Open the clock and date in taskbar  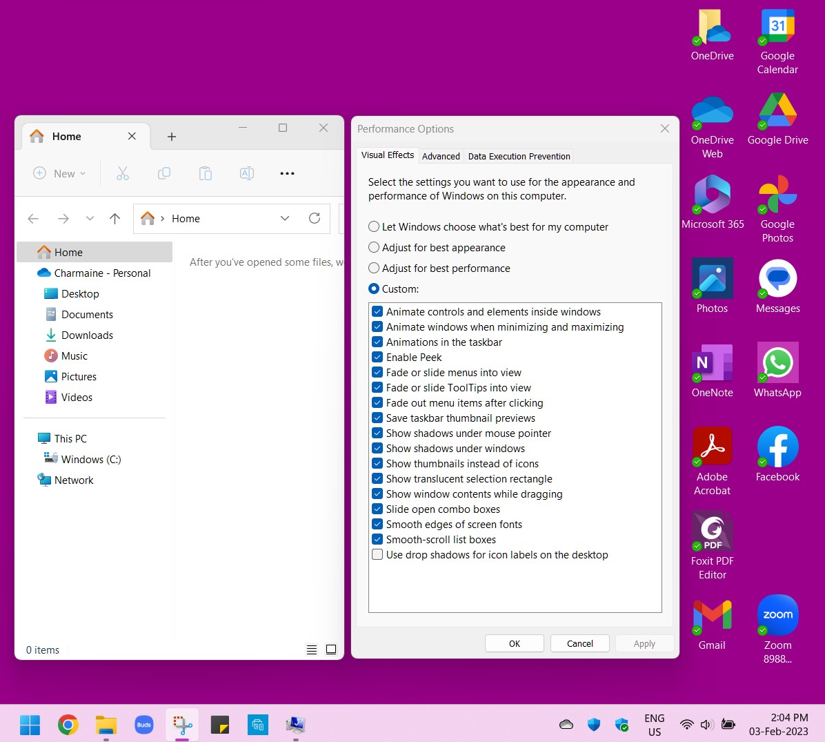(x=779, y=725)
